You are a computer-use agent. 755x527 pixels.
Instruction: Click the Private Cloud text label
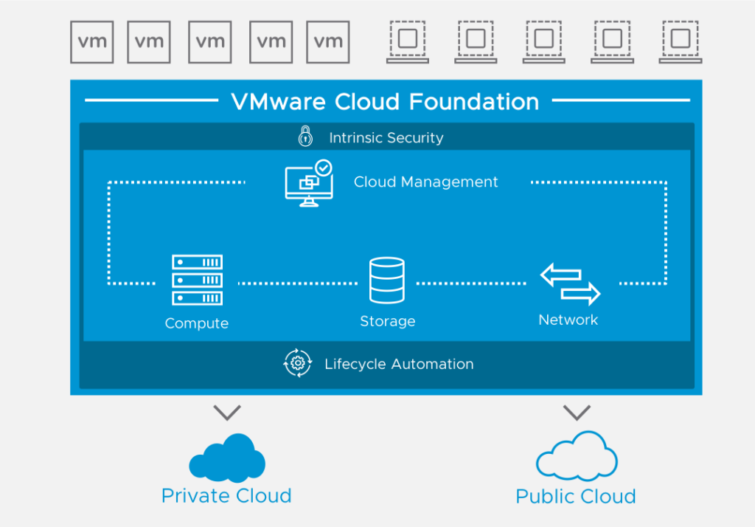pos(226,496)
